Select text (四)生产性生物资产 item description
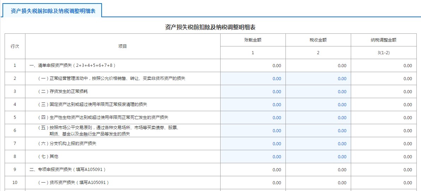Image resolution: width=421 pixels, height=191 pixels. click(x=103, y=118)
